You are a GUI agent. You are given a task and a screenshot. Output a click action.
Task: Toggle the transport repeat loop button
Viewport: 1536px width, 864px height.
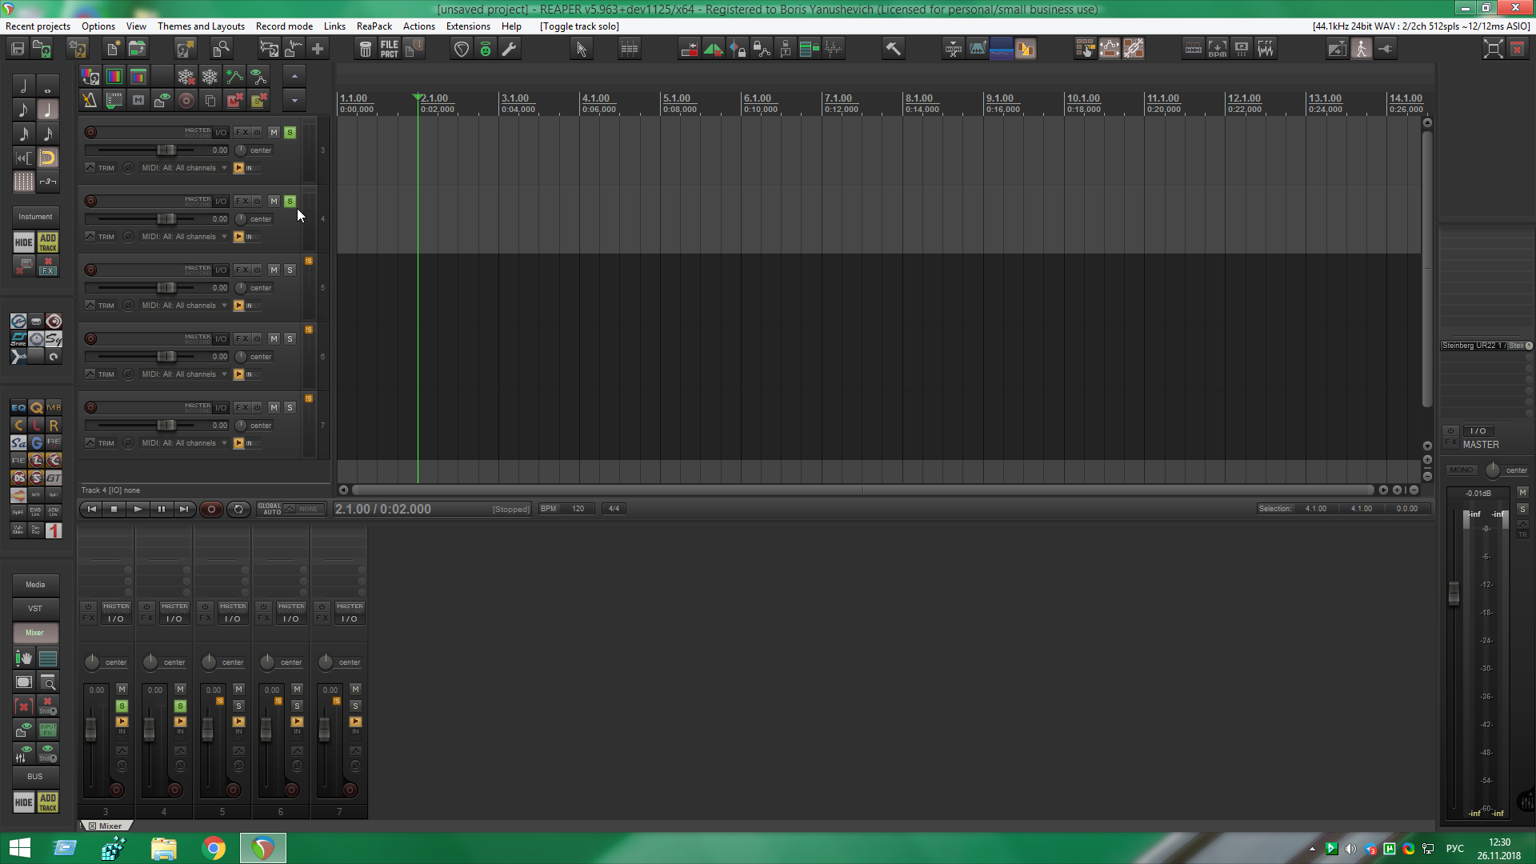pos(238,510)
